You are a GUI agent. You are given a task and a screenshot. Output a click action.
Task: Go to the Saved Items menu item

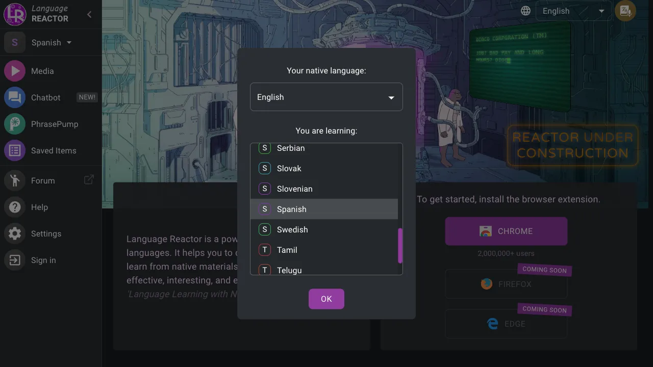51,151
